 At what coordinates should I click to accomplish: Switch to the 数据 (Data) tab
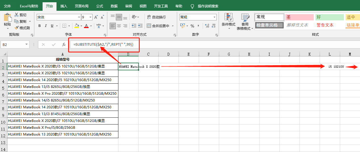click(x=114, y=6)
